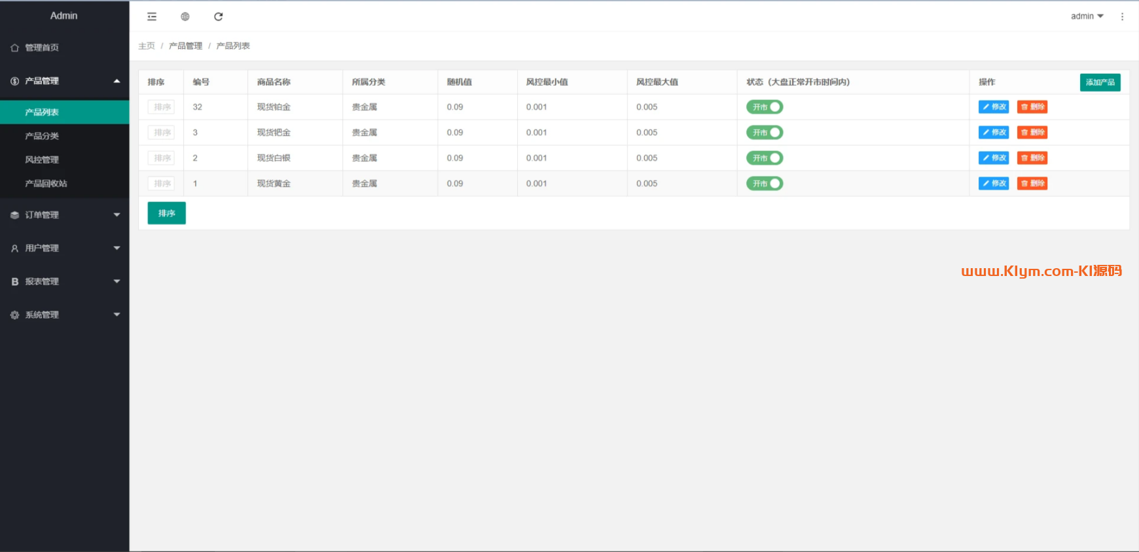The width and height of the screenshot is (1139, 552).
Task: Click 0.001 value in 现货钯金 row
Action: pyautogui.click(x=537, y=133)
